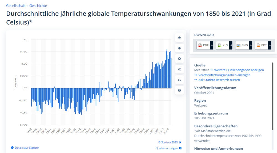Click the flag icon beside Statista 2023
Viewport: 277px width, 153px height.
[x=180, y=143]
